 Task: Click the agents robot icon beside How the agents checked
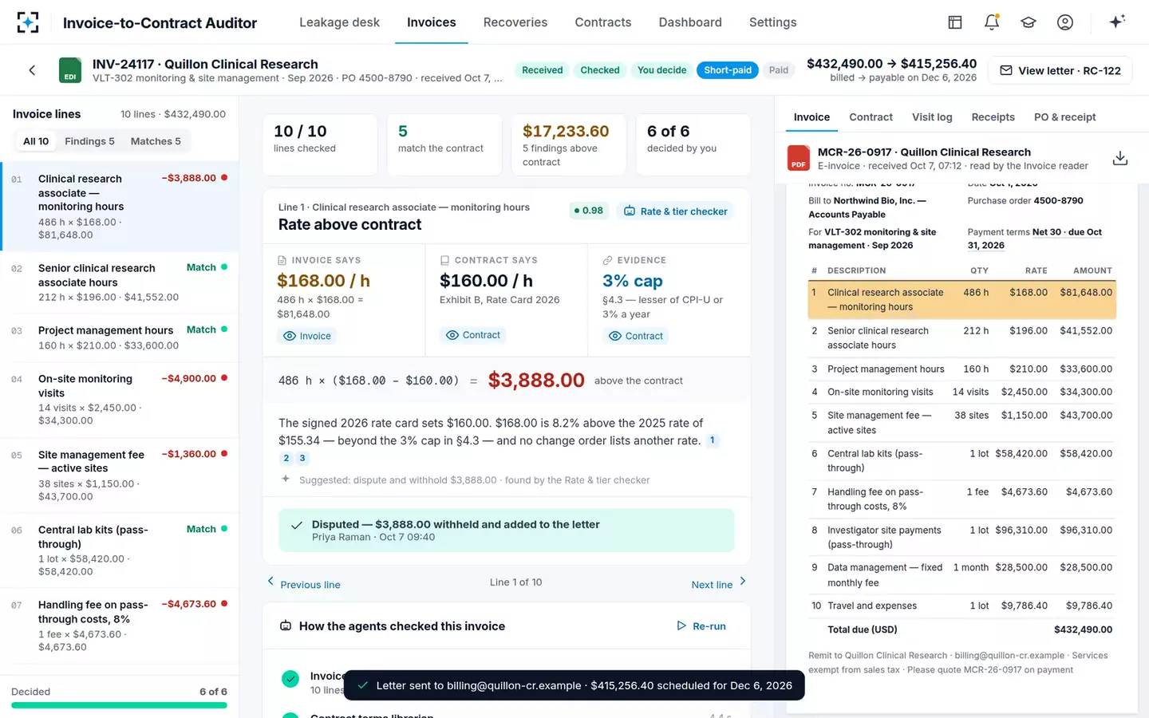[286, 626]
